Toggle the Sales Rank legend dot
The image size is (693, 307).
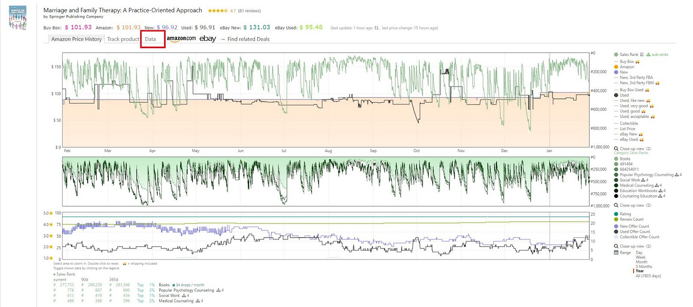616,55
